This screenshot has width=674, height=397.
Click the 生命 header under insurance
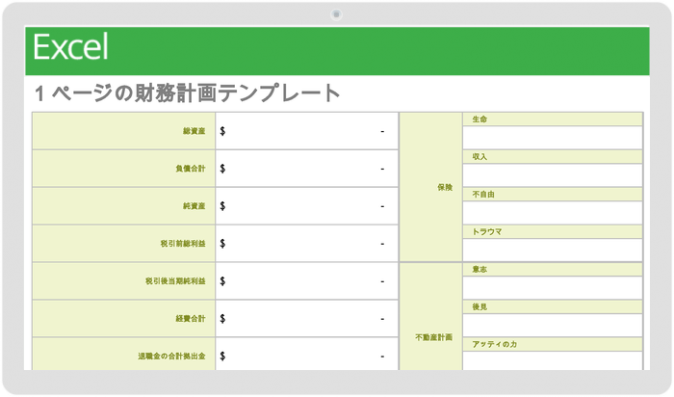click(x=553, y=119)
